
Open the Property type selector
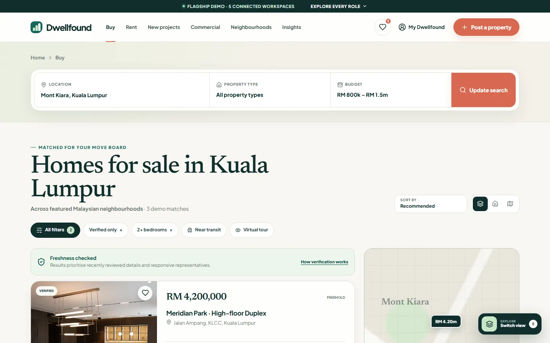270,90
